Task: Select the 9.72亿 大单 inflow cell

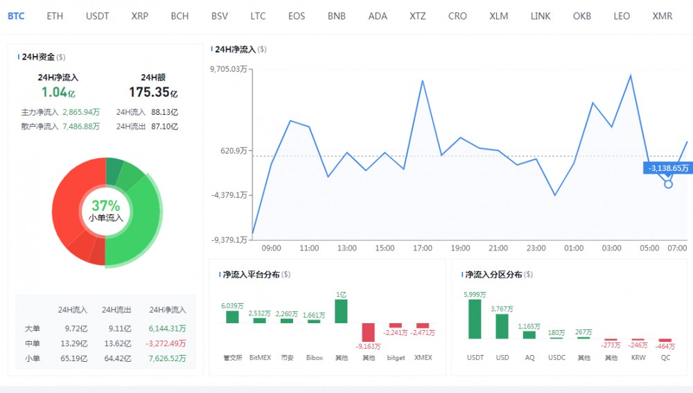Action: [x=76, y=329]
